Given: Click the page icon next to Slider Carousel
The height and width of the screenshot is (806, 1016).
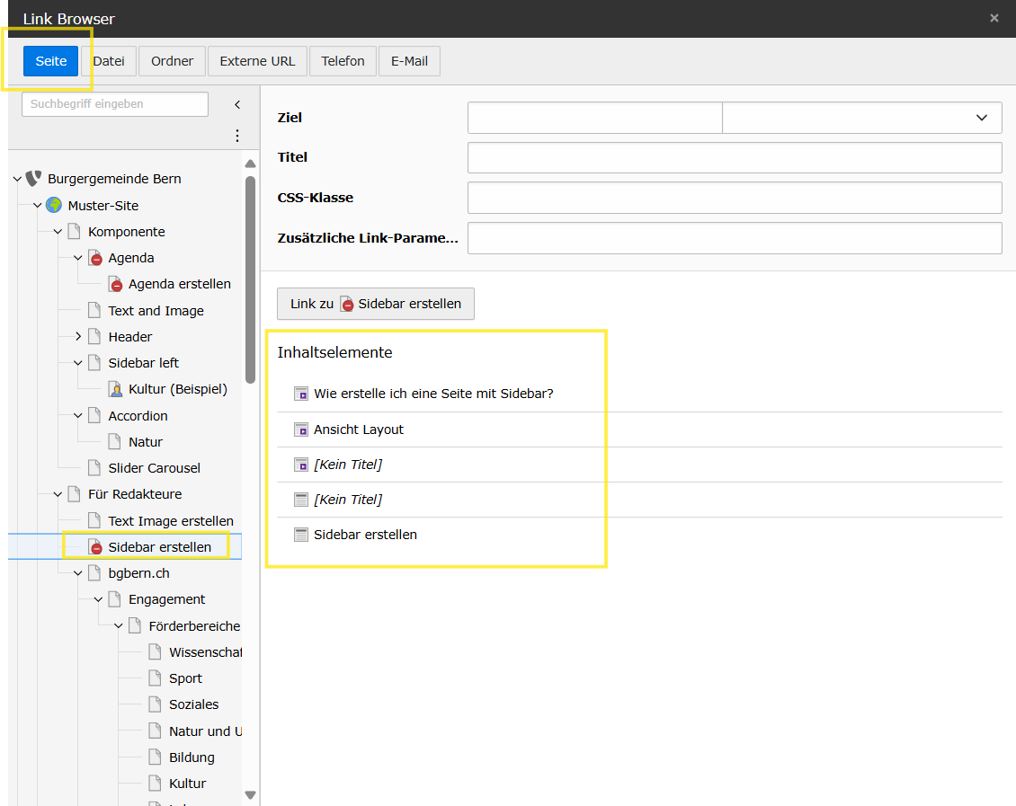Looking at the screenshot, I should pos(94,468).
